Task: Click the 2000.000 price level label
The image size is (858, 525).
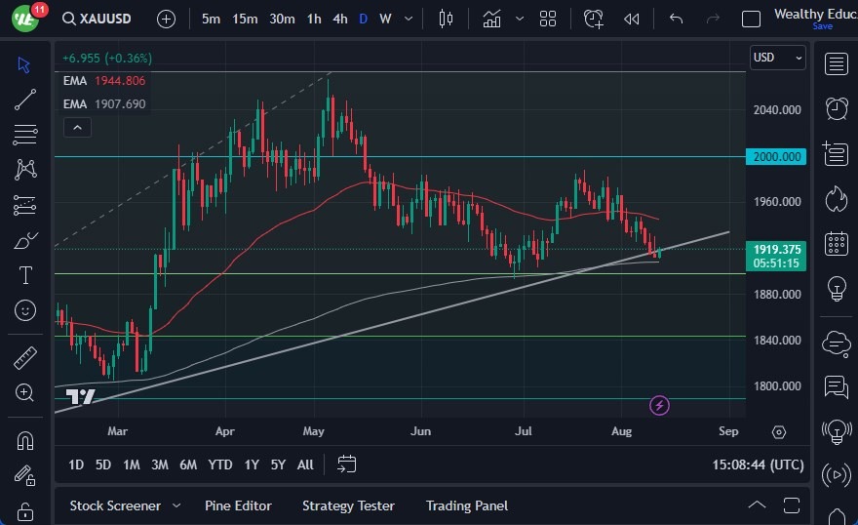Action: (777, 156)
